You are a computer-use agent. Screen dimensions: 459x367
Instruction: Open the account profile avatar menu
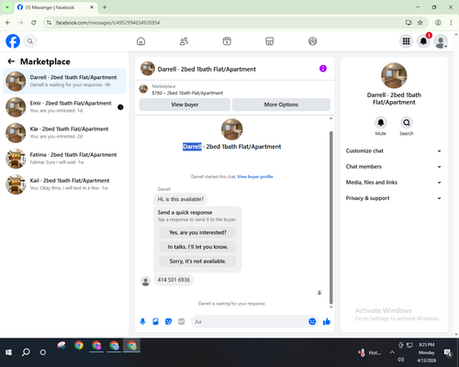pos(441,41)
